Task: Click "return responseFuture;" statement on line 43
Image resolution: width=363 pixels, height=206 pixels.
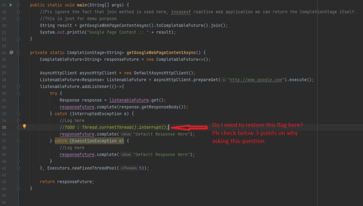Action: pyautogui.click(x=67, y=181)
